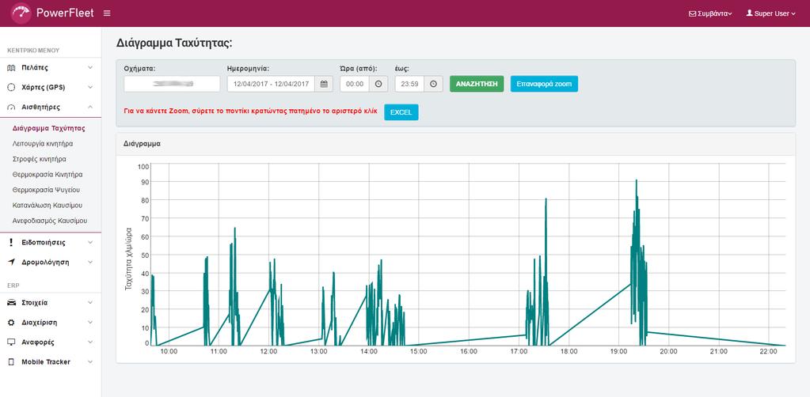Click the car icon for Στοιχεία
This screenshot has height=397, width=810.
point(11,303)
